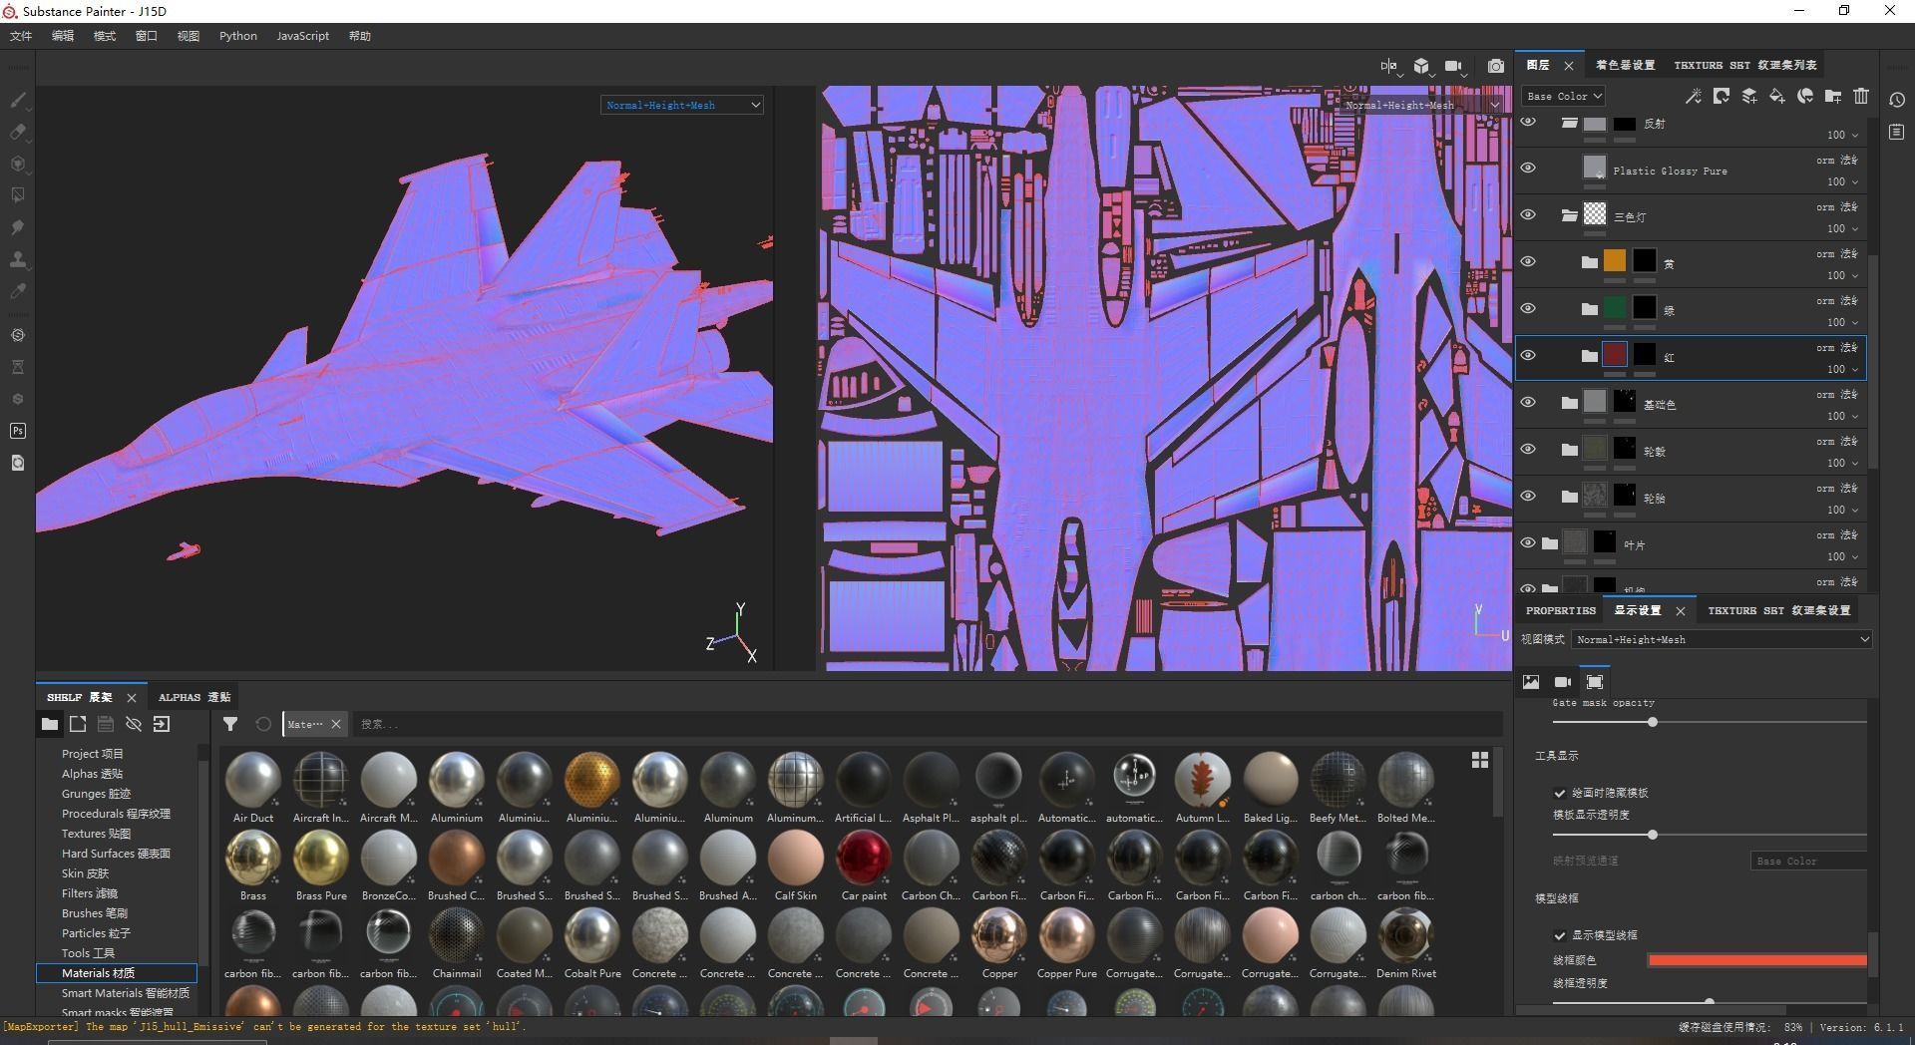The height and width of the screenshot is (1045, 1915).
Task: Open the 编辑 menu
Action: point(63,36)
